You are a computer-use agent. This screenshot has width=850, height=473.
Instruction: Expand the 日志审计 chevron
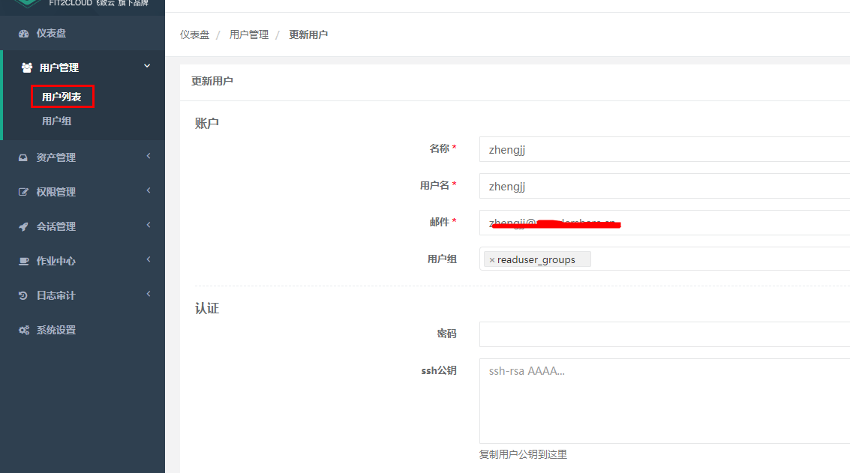click(x=149, y=294)
